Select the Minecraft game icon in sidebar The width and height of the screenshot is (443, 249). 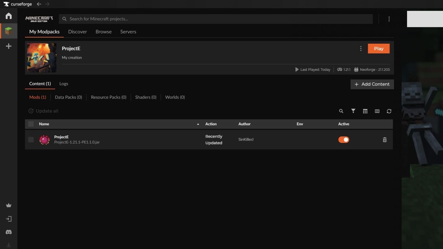(x=9, y=31)
